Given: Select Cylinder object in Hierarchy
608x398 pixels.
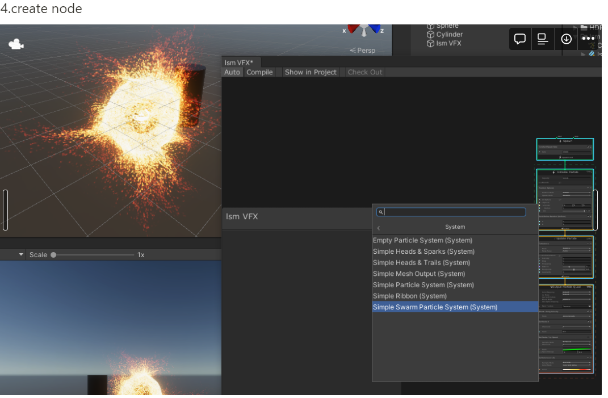Looking at the screenshot, I should click(449, 35).
